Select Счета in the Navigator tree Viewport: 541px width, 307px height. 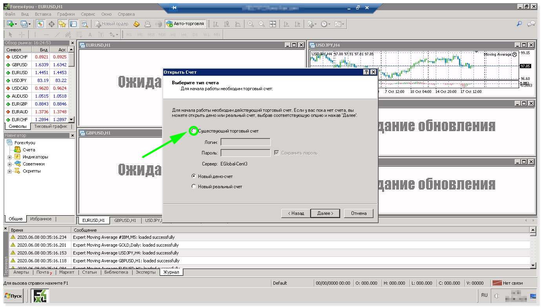[29, 150]
